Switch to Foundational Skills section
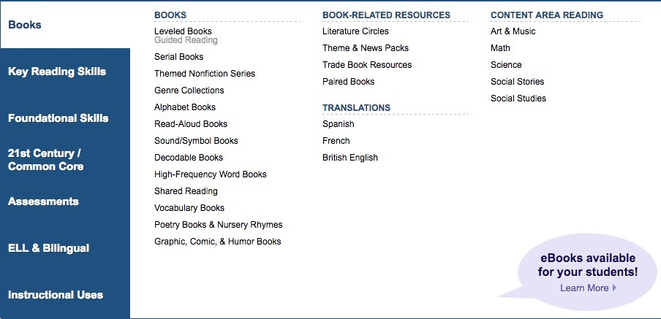Screen dimensions: 661x319 click(x=58, y=118)
